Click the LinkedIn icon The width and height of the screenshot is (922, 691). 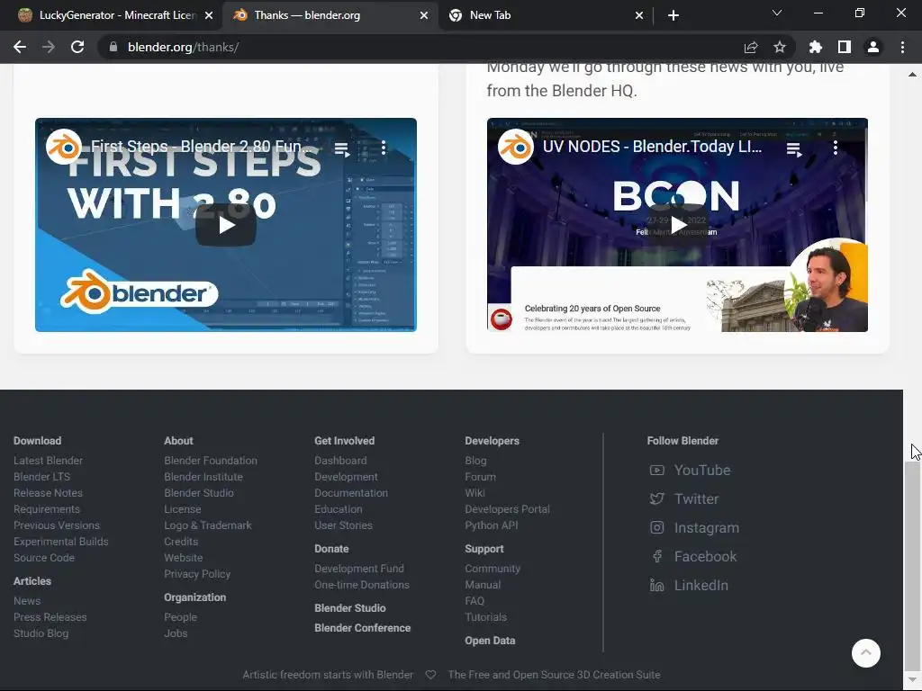pos(656,585)
